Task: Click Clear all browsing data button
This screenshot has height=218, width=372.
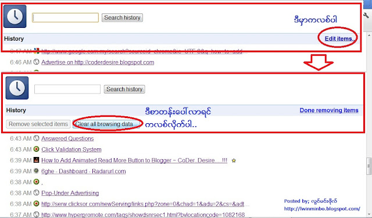Action: click(x=106, y=124)
